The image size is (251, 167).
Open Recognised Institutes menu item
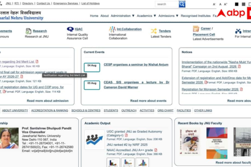pos(196,16)
